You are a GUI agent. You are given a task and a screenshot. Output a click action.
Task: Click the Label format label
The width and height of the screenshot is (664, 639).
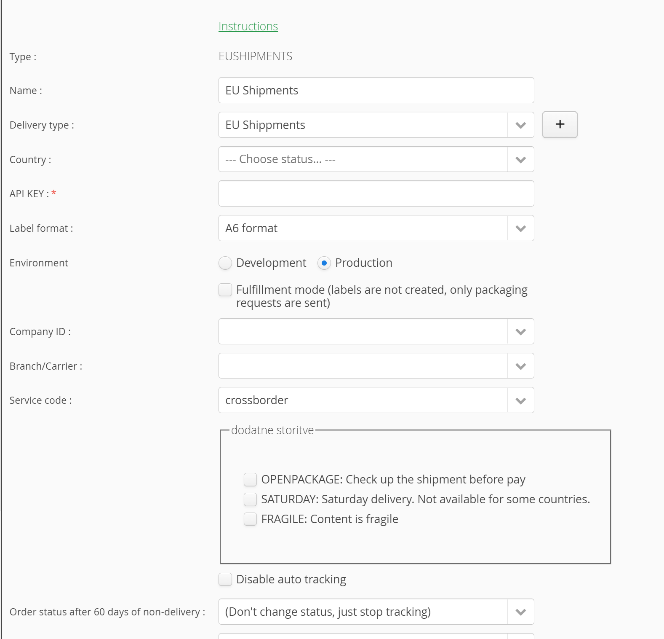point(41,228)
